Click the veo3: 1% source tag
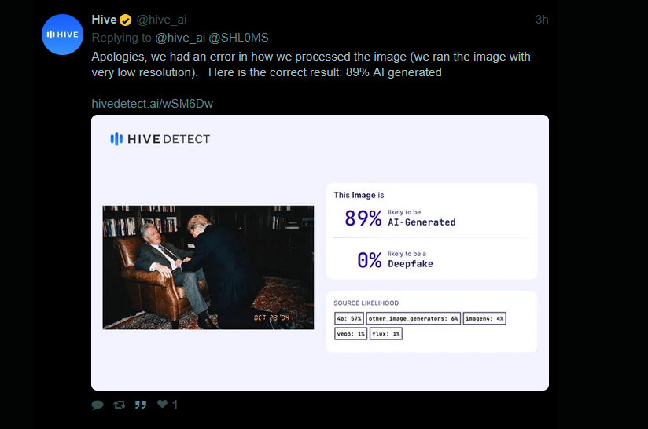648x429 pixels. 351,334
